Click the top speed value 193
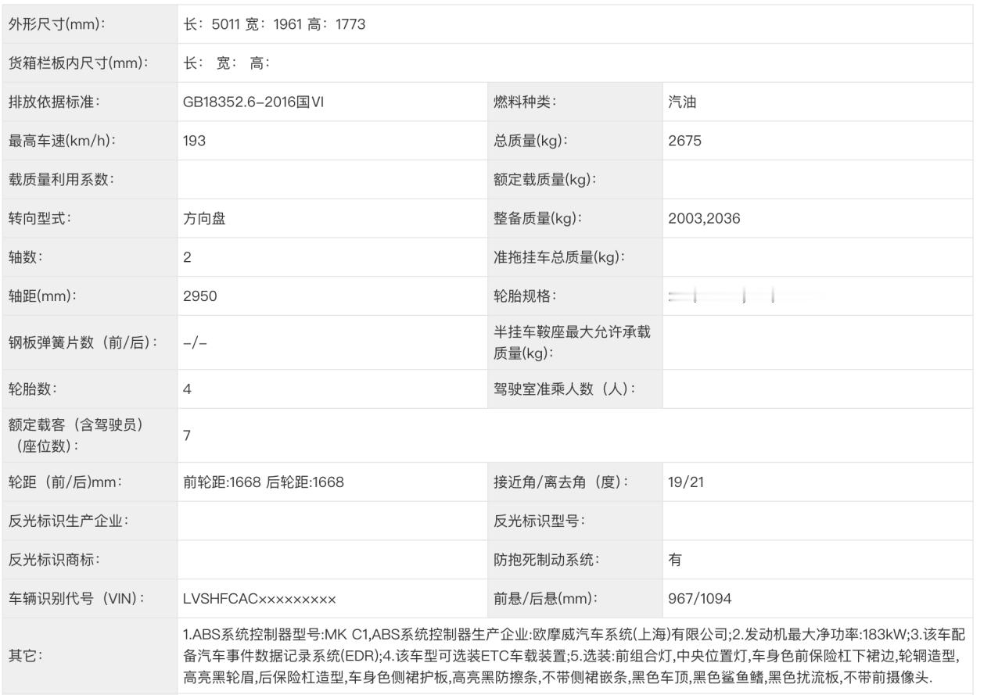The image size is (991, 695). click(x=195, y=141)
